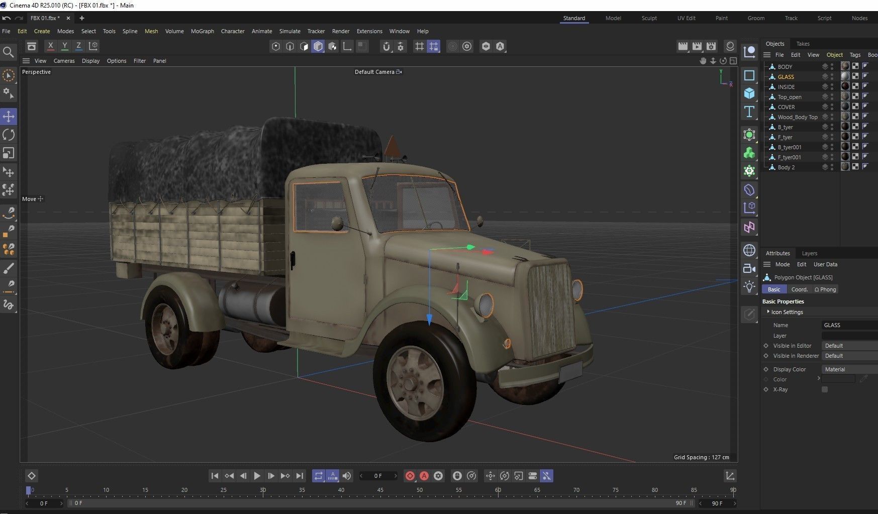The image size is (878, 514).
Task: Toggle visibility dots for BODY object
Action: click(x=832, y=66)
